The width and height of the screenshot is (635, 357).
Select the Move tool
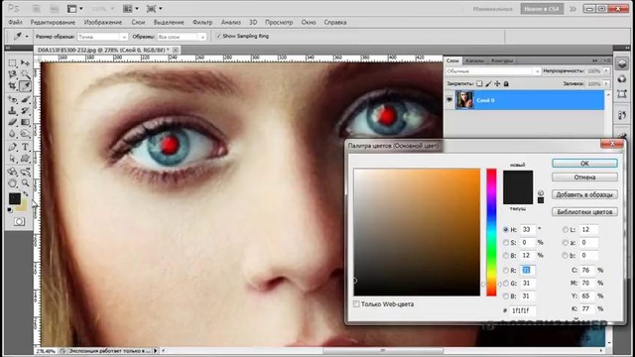tap(26, 63)
